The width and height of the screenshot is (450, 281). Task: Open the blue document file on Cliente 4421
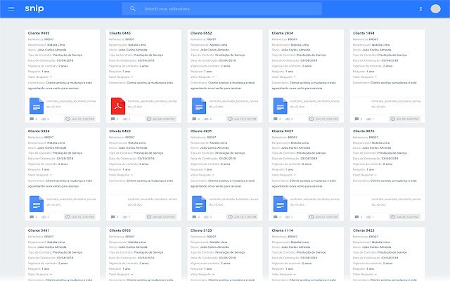click(x=281, y=204)
